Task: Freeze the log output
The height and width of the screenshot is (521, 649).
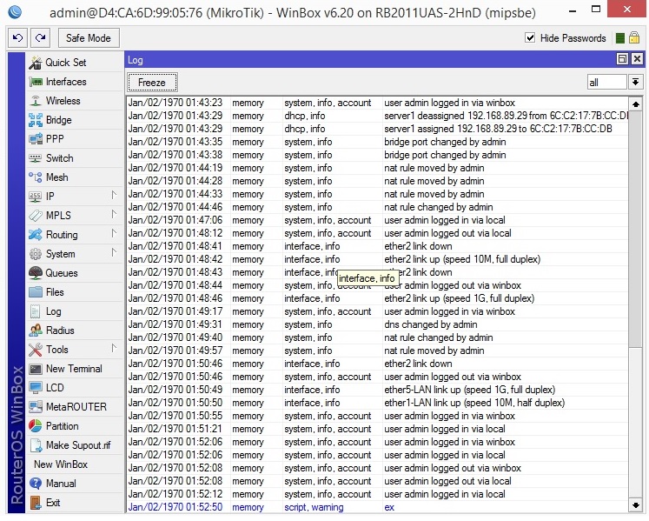Action: click(x=152, y=83)
